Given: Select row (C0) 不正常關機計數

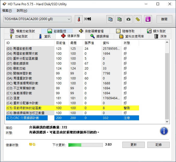Looking at the screenshot, I should click(73, 88).
